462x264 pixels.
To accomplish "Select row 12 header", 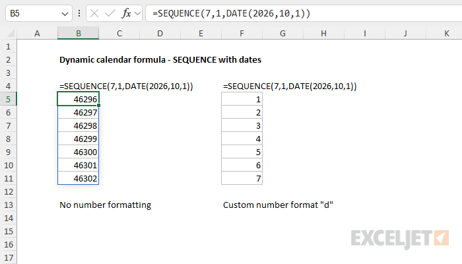I will pyautogui.click(x=8, y=192).
